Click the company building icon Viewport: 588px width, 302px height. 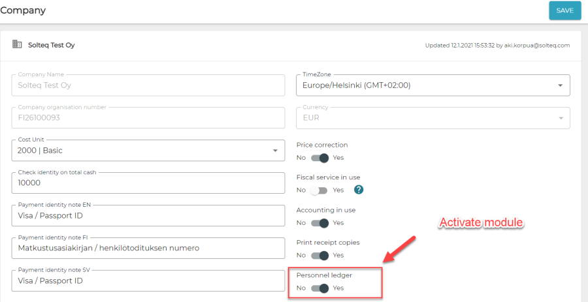pos(17,45)
